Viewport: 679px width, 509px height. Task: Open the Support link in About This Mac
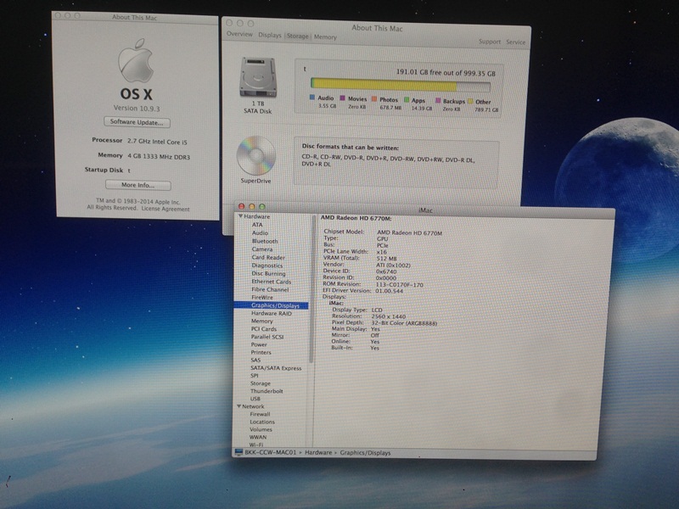click(490, 42)
